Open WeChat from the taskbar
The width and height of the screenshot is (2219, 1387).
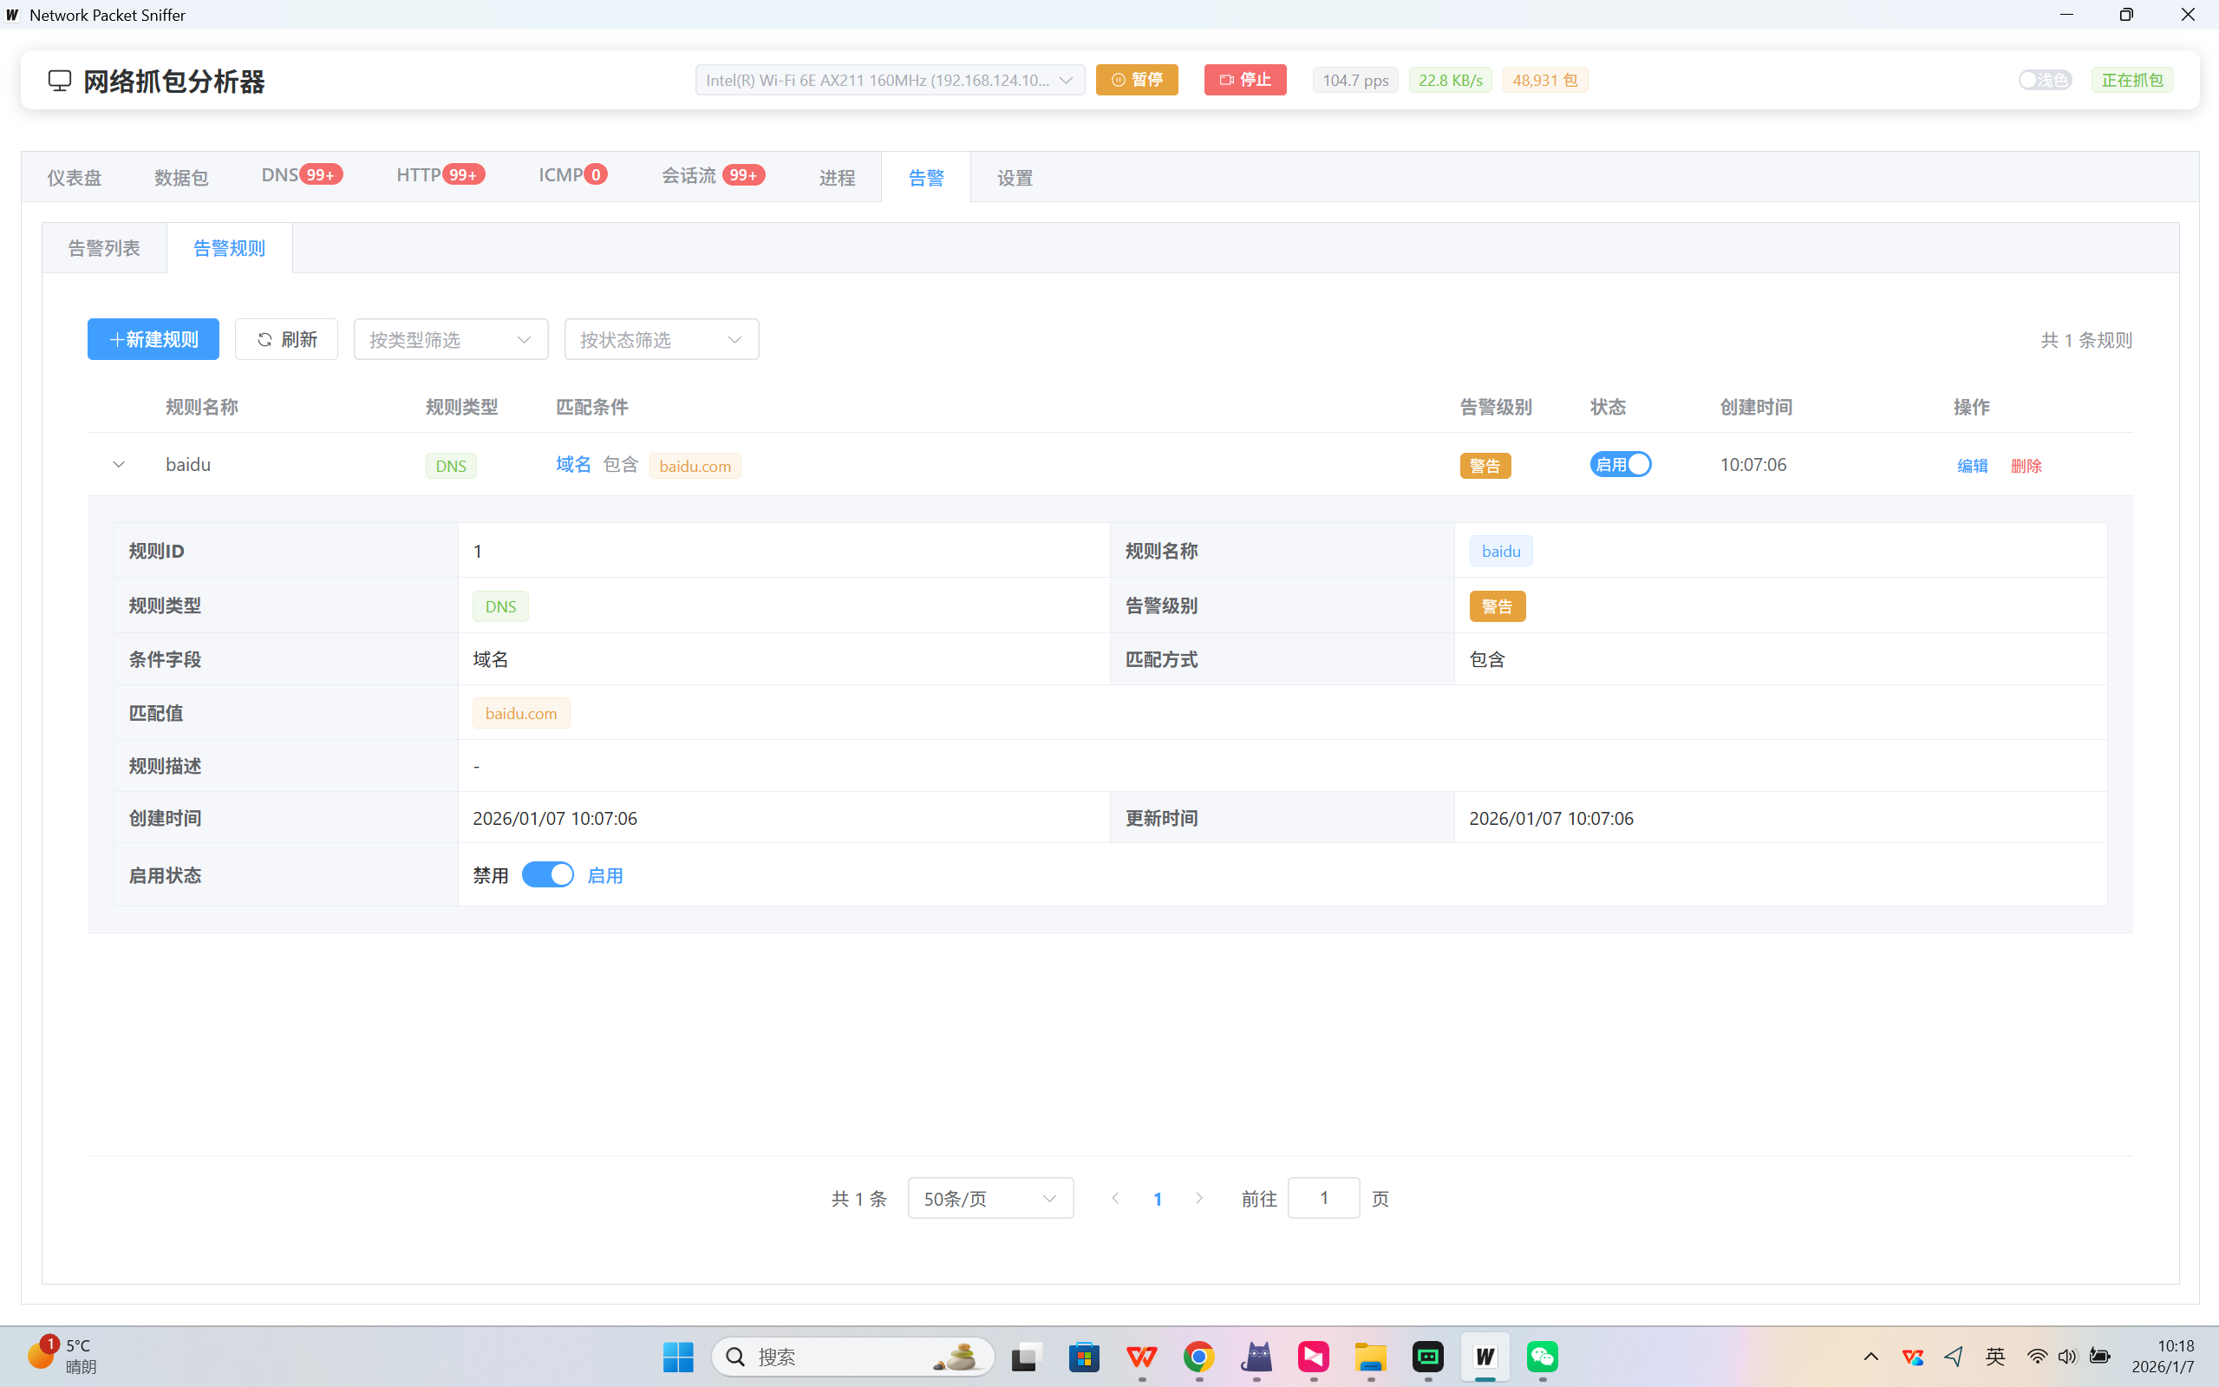click(x=1543, y=1357)
